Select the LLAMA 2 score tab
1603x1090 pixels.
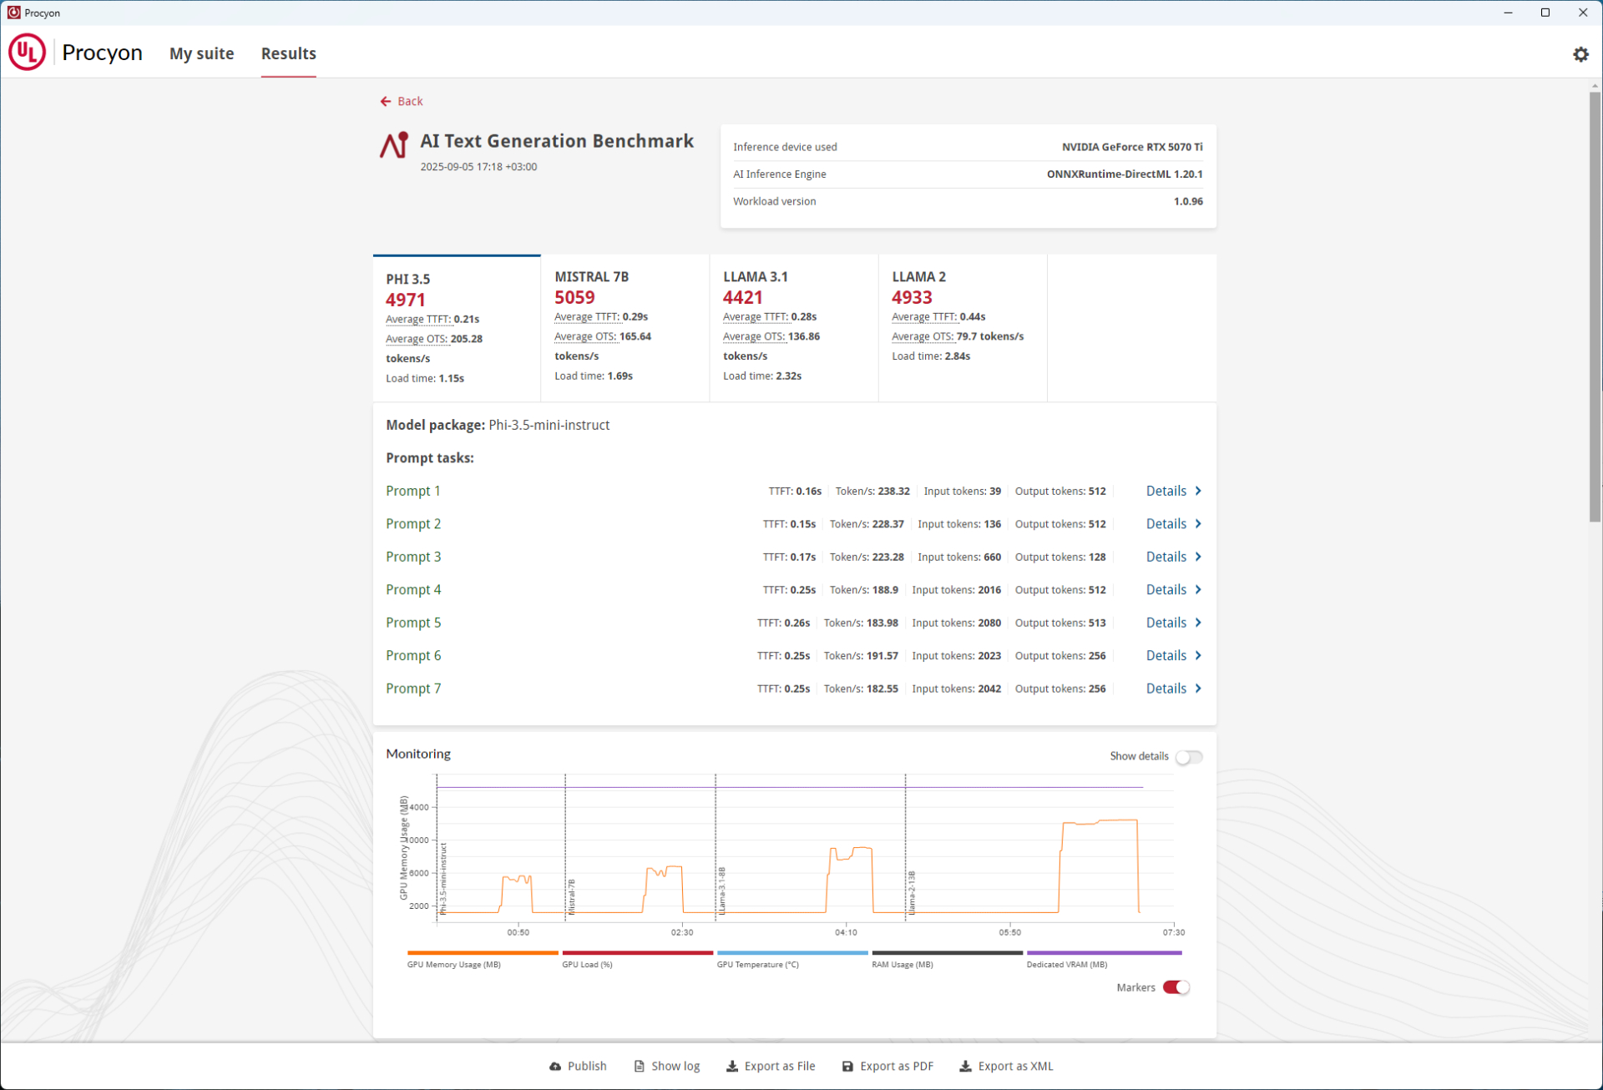963,328
